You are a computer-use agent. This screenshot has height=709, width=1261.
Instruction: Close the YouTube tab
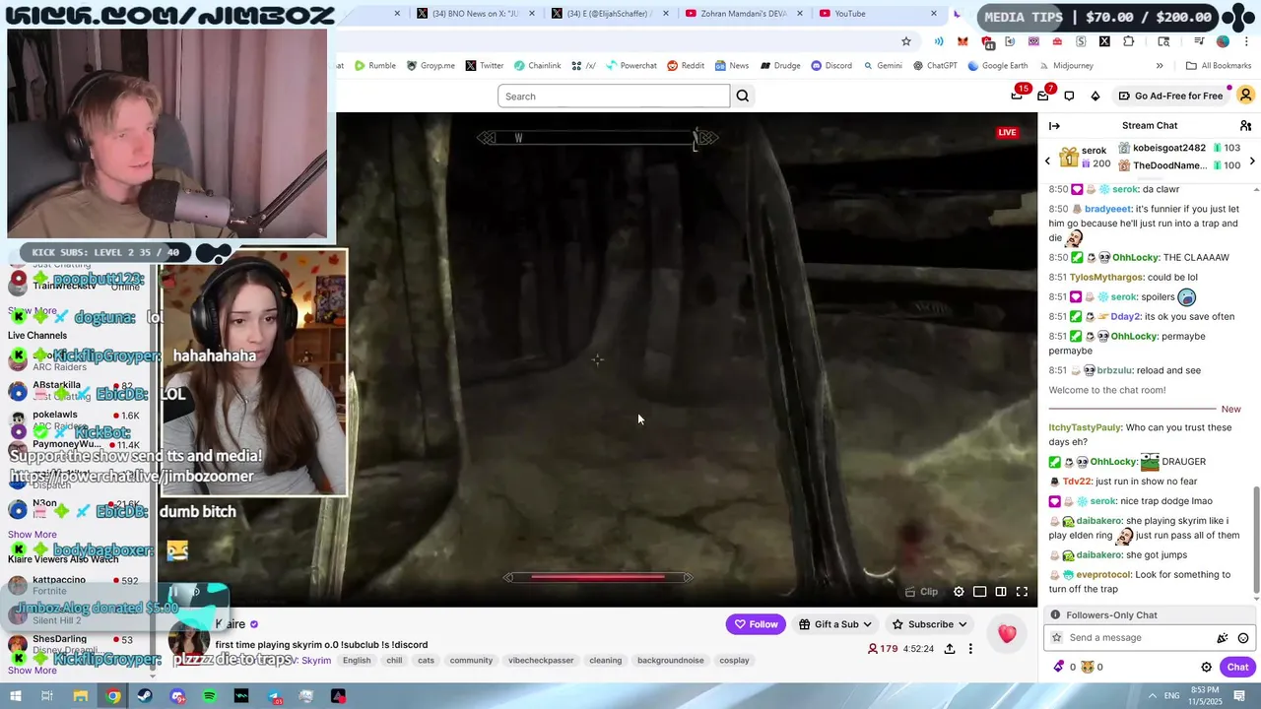[x=934, y=14]
